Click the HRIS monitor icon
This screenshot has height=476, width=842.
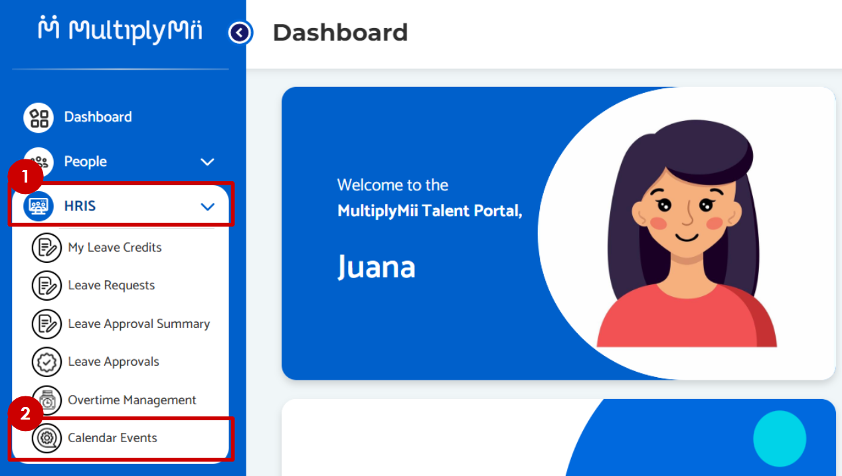pos(39,206)
